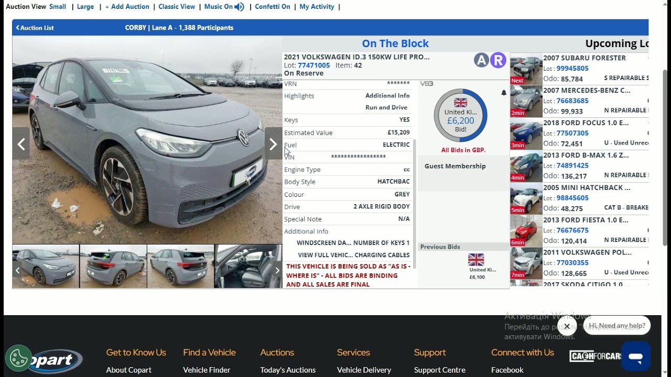The width and height of the screenshot is (671, 377).
Task: Switch auction view to Small
Action: 58,7
